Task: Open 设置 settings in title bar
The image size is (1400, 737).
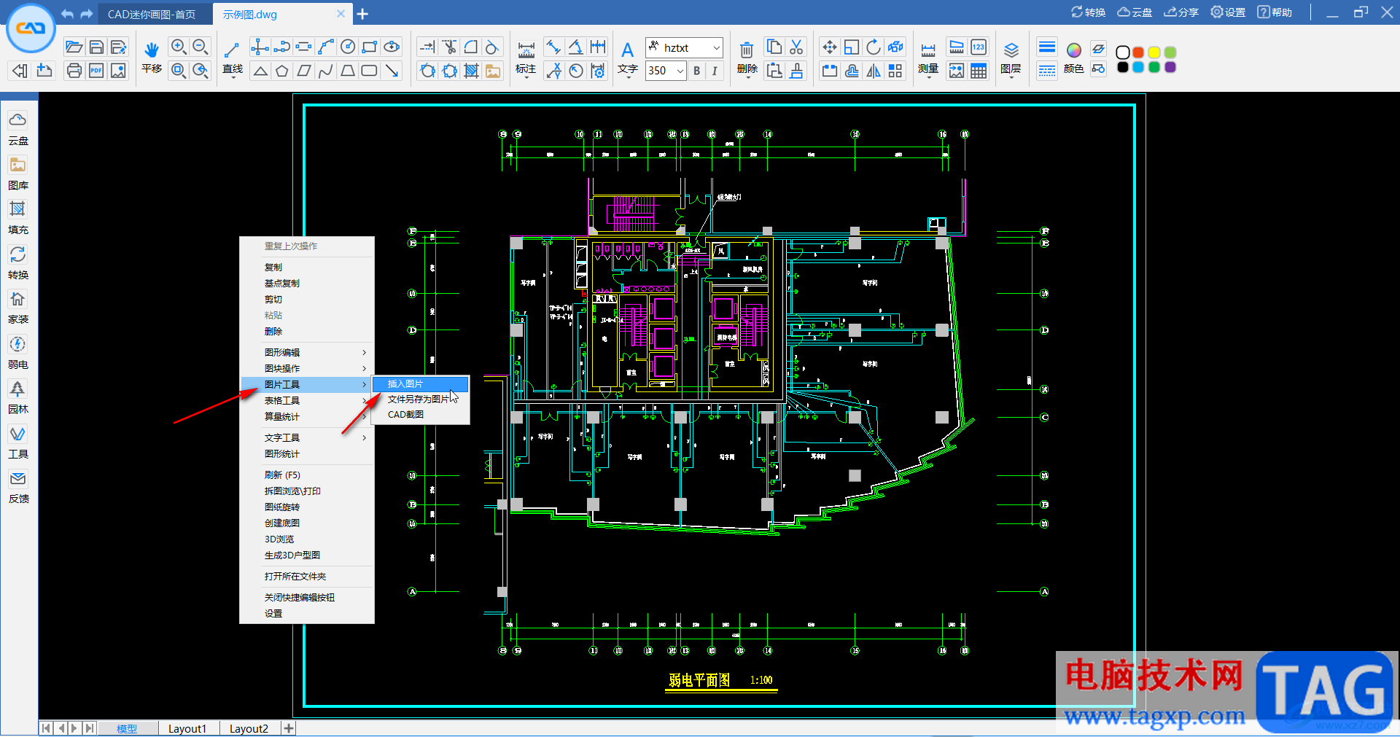Action: (x=1228, y=12)
